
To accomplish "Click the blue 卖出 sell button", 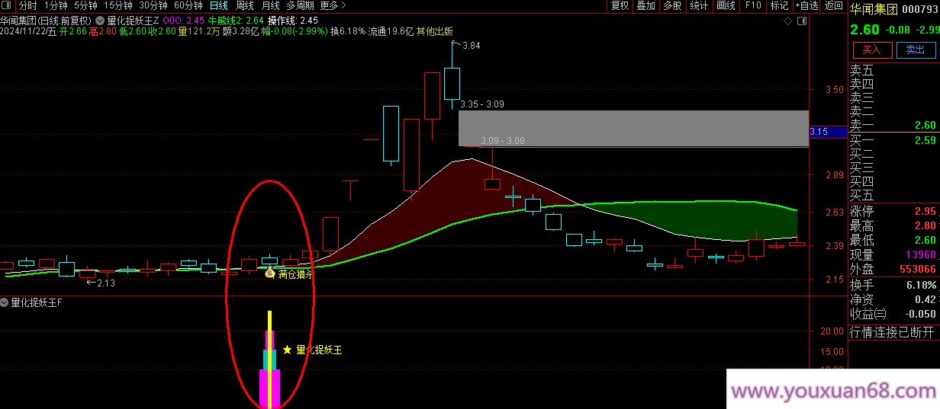I will (915, 50).
